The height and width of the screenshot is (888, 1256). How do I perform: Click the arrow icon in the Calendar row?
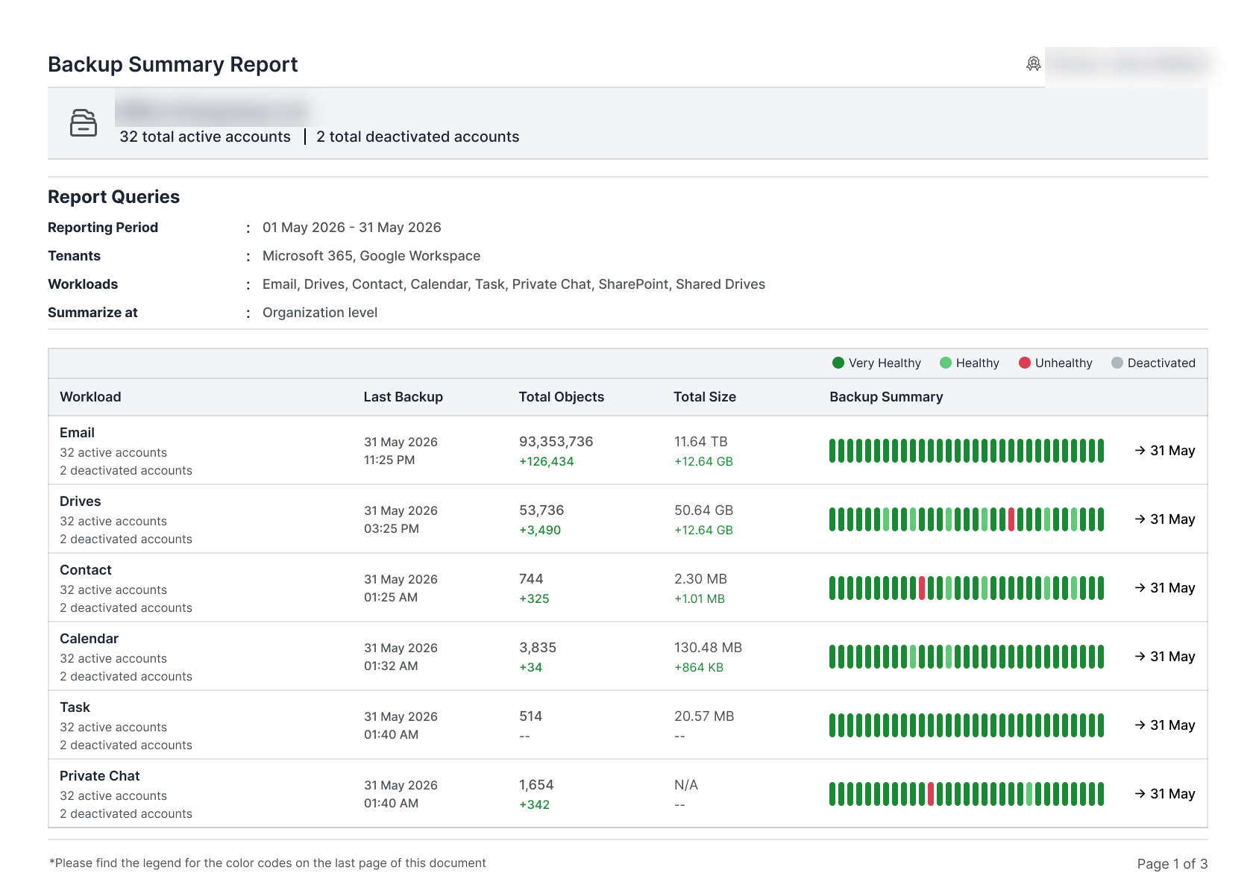coord(1140,656)
